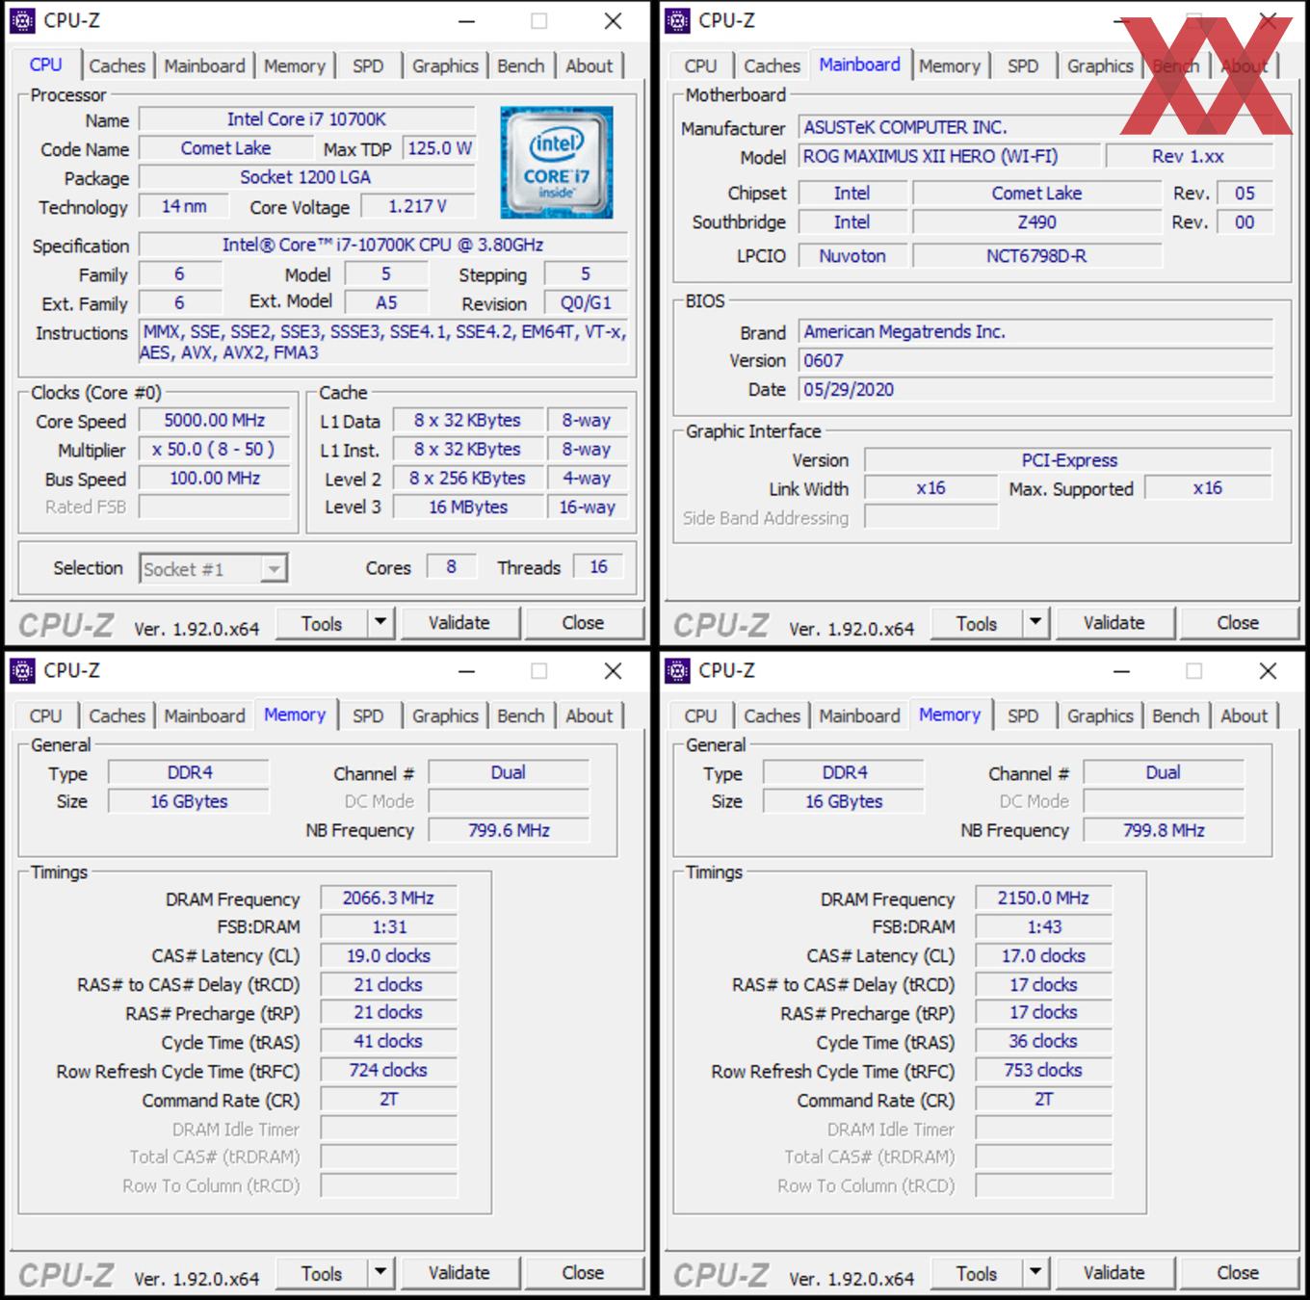Click BIOS Version field 0607

point(1035,361)
